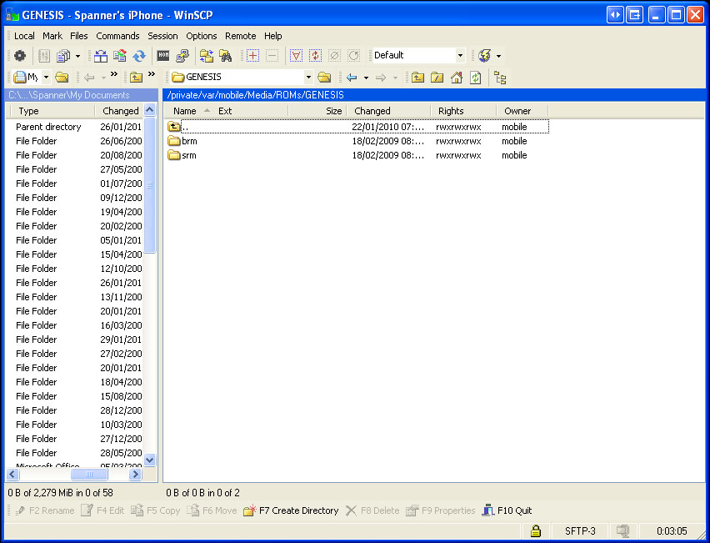The height and width of the screenshot is (543, 710).
Task: Click the Synchronize Browsing folders icon
Action: click(x=207, y=56)
